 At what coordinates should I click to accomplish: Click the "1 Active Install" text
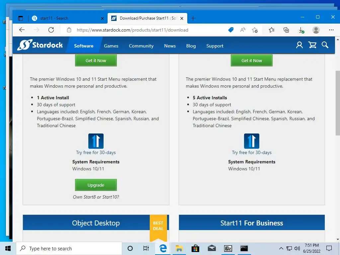coord(53,98)
